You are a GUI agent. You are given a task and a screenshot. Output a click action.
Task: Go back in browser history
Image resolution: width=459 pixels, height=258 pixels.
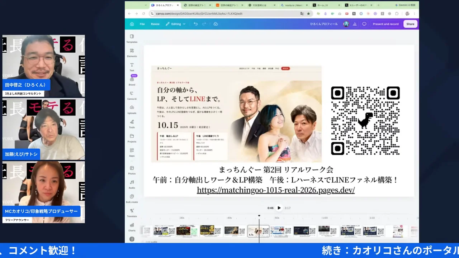130,14
